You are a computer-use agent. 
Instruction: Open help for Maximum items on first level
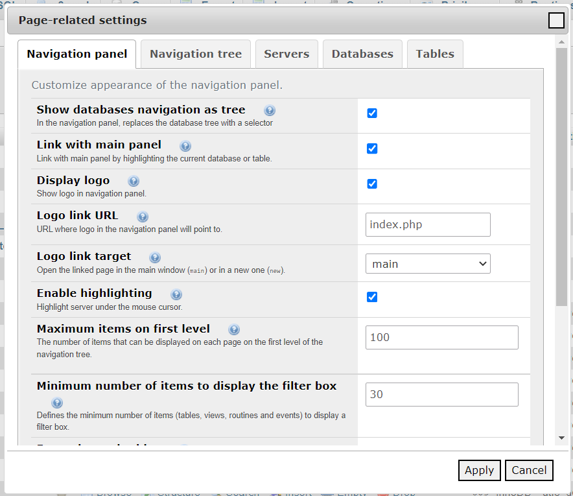pos(233,329)
